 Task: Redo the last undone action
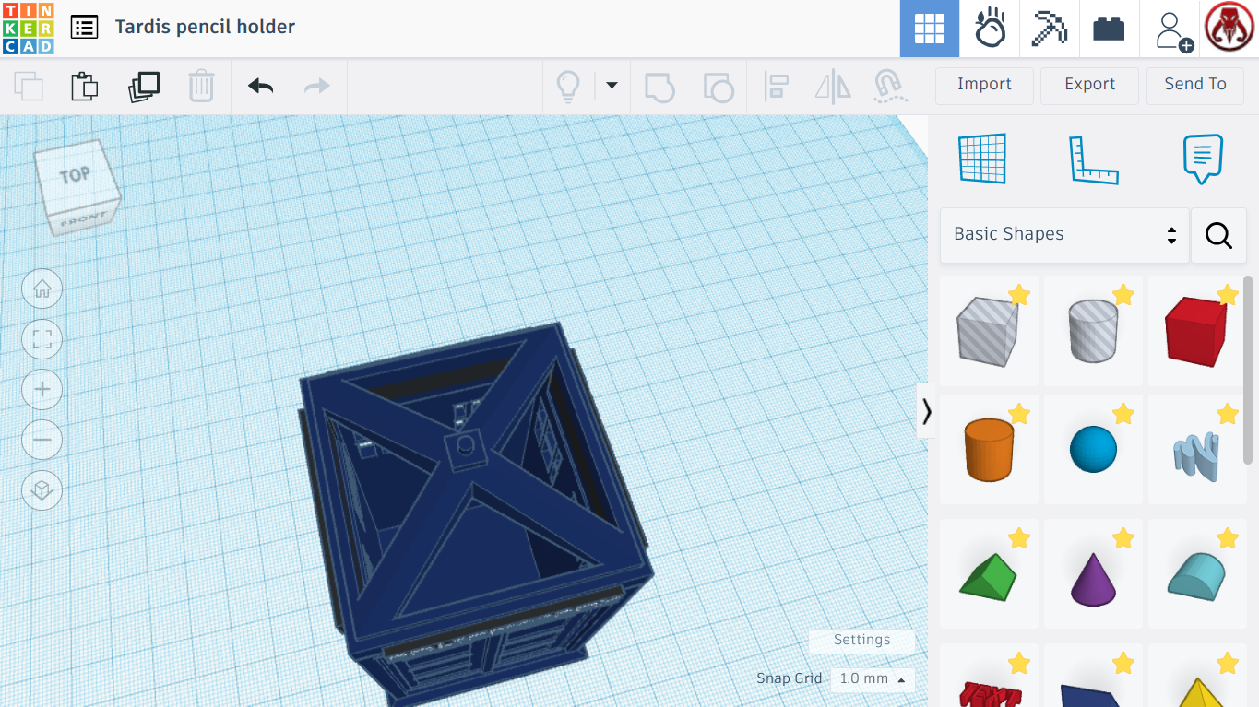[x=317, y=87]
